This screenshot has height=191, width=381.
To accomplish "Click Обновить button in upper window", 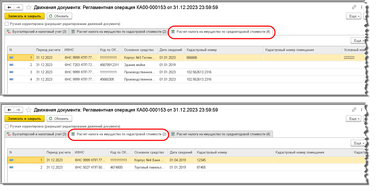I will tap(59, 16).
